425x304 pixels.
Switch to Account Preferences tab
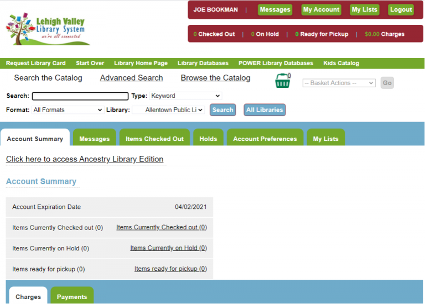click(265, 138)
